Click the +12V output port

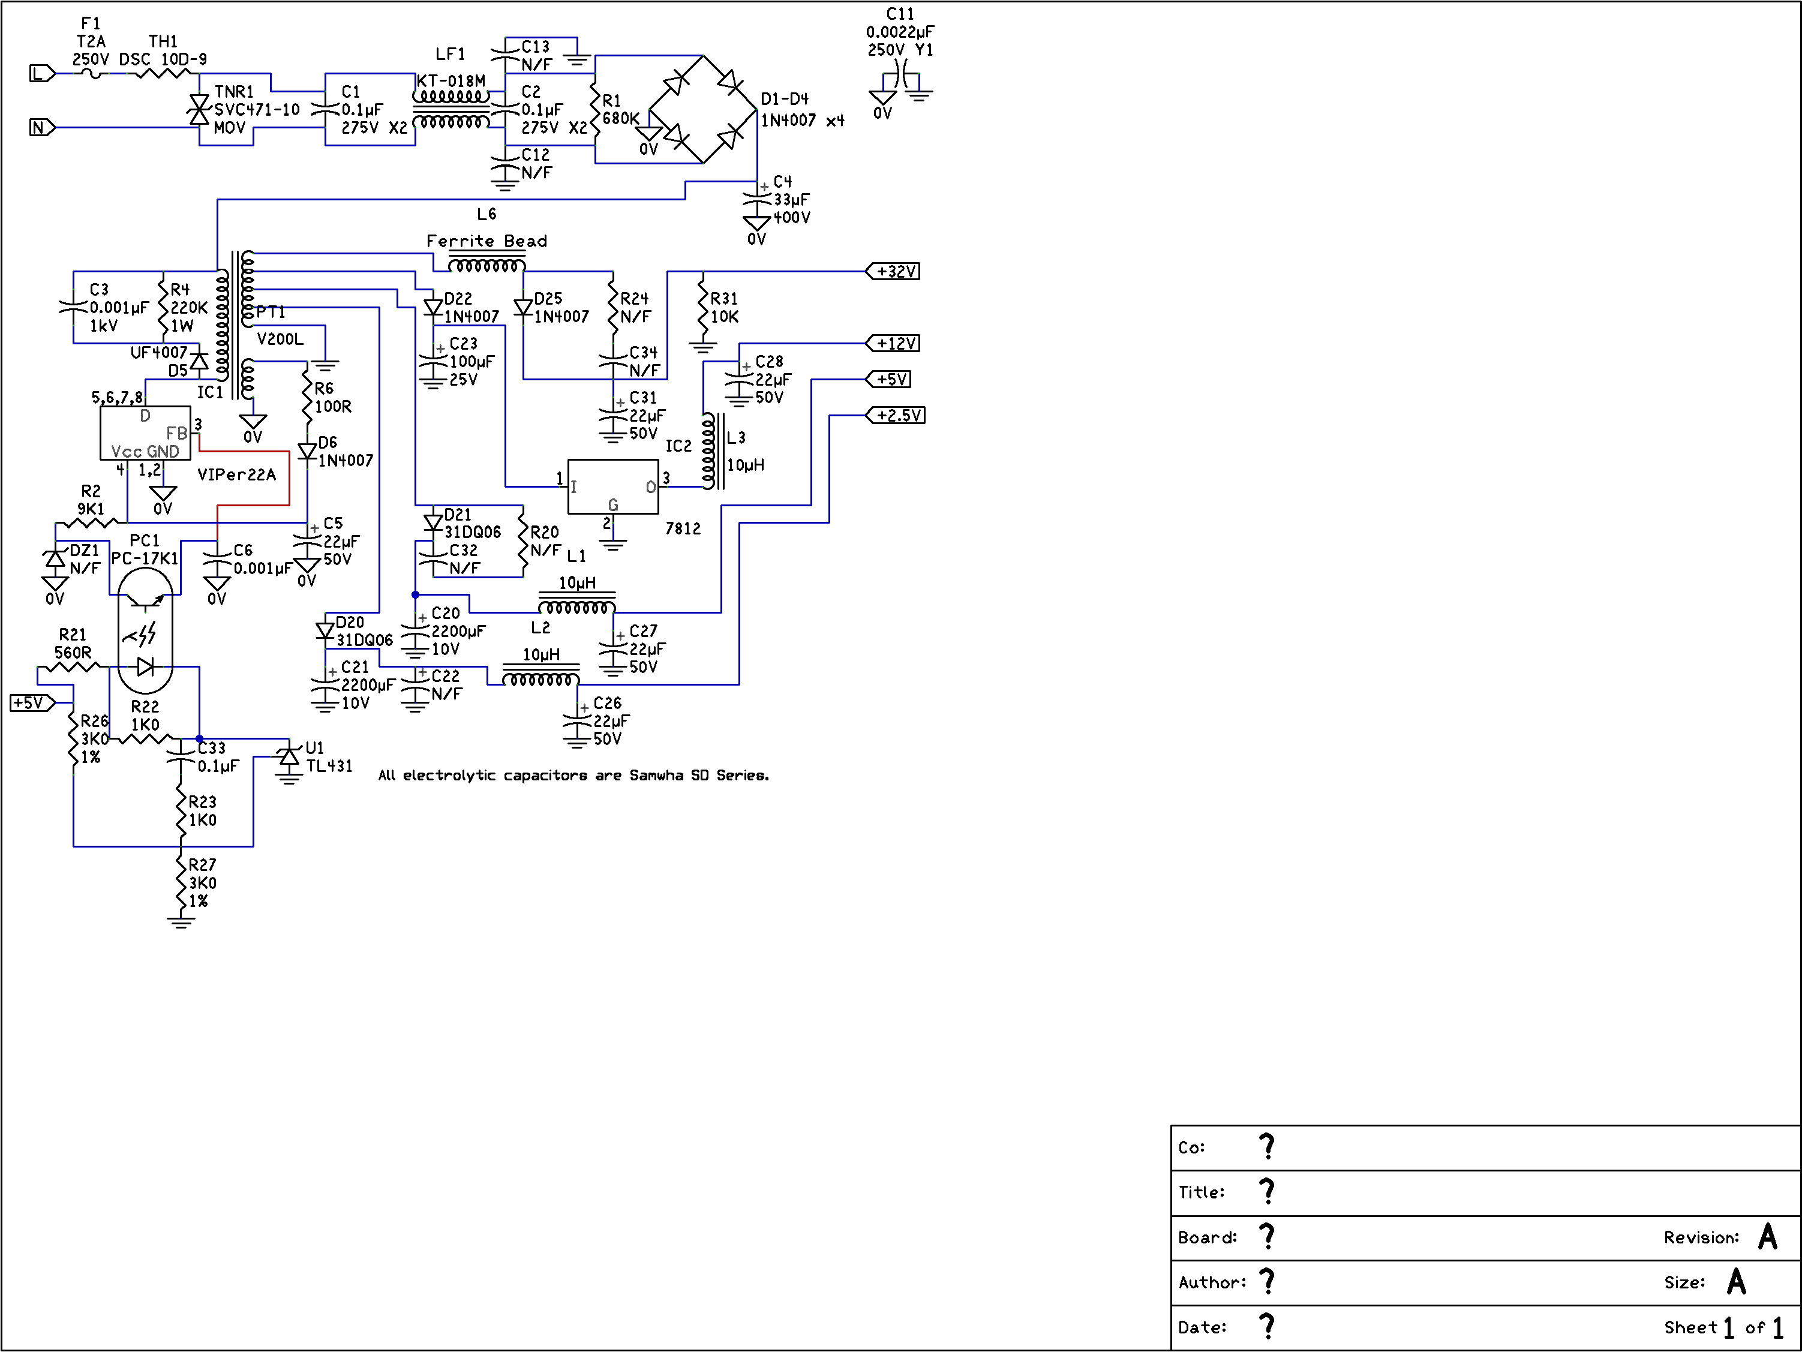click(x=893, y=343)
